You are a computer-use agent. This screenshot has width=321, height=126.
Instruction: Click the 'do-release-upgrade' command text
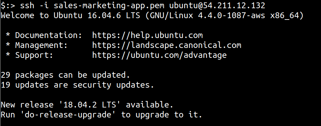(68, 115)
